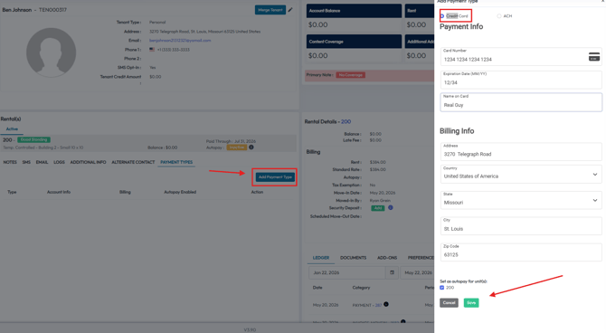Click the Type column header
Image resolution: width=606 pixels, height=333 pixels.
[x=12, y=192]
